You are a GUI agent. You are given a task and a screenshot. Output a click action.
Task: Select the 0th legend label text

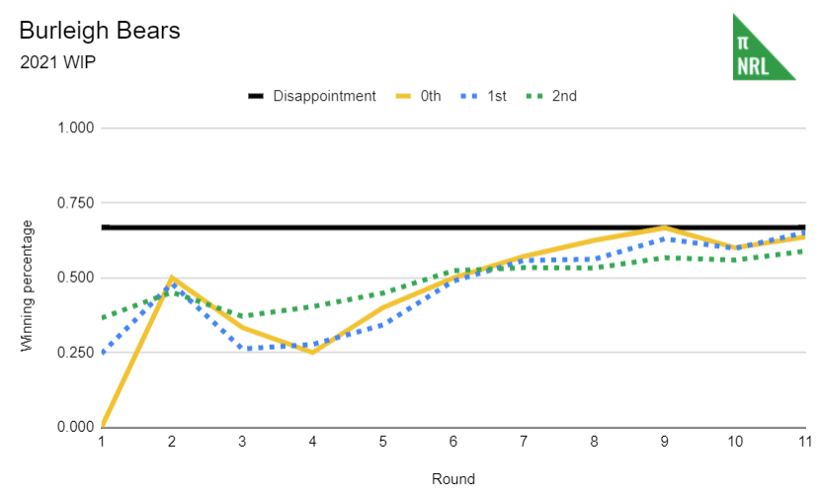click(x=430, y=97)
